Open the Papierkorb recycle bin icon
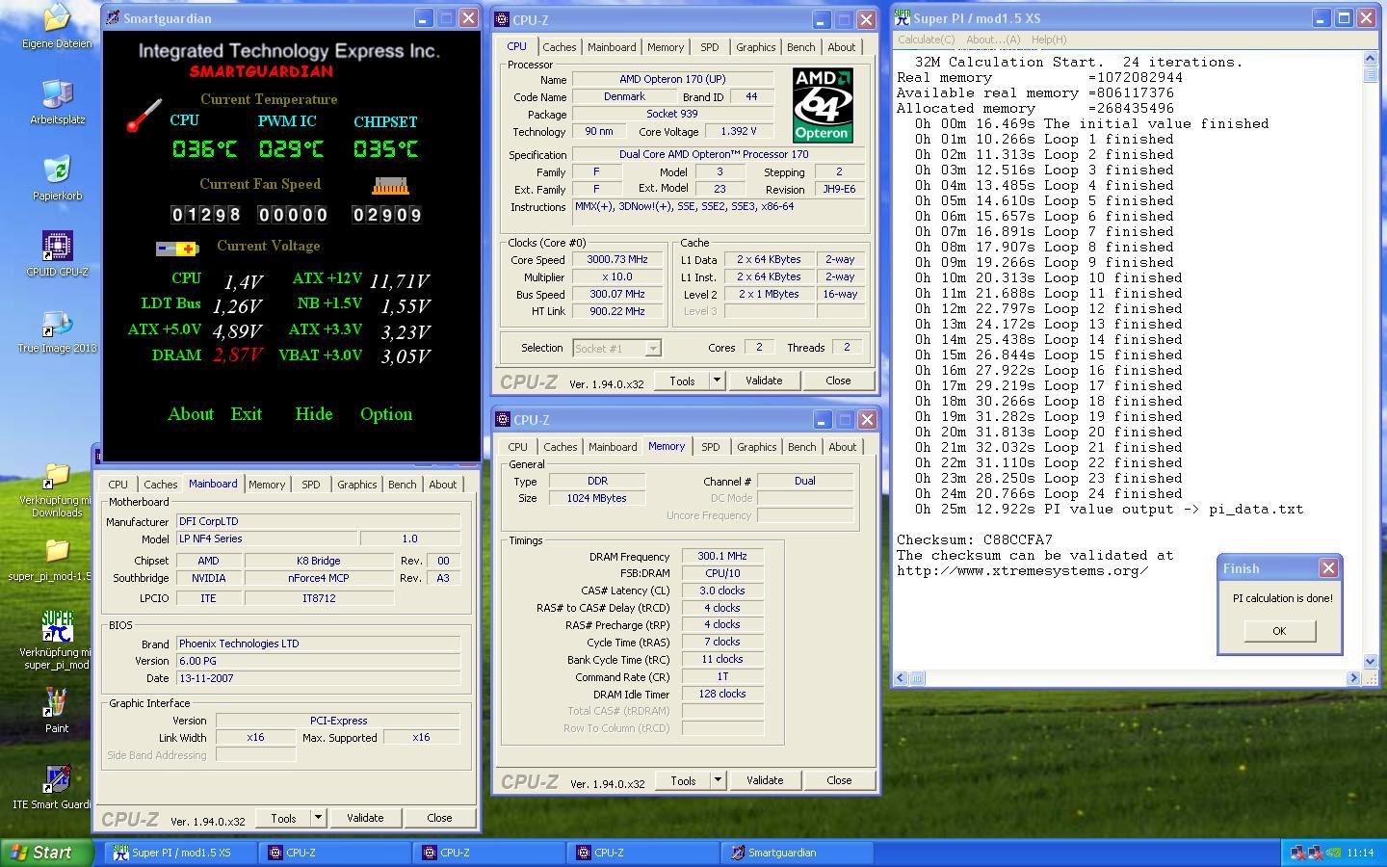Screen dimensions: 1387x867 click(x=57, y=171)
